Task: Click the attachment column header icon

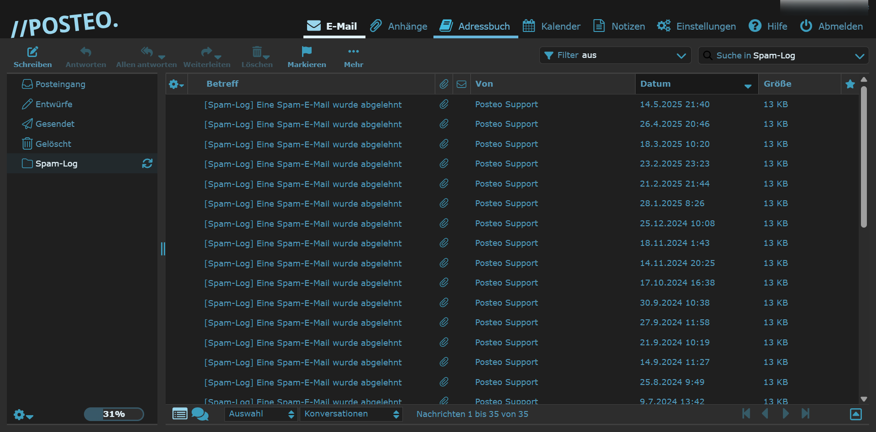Action: (443, 84)
